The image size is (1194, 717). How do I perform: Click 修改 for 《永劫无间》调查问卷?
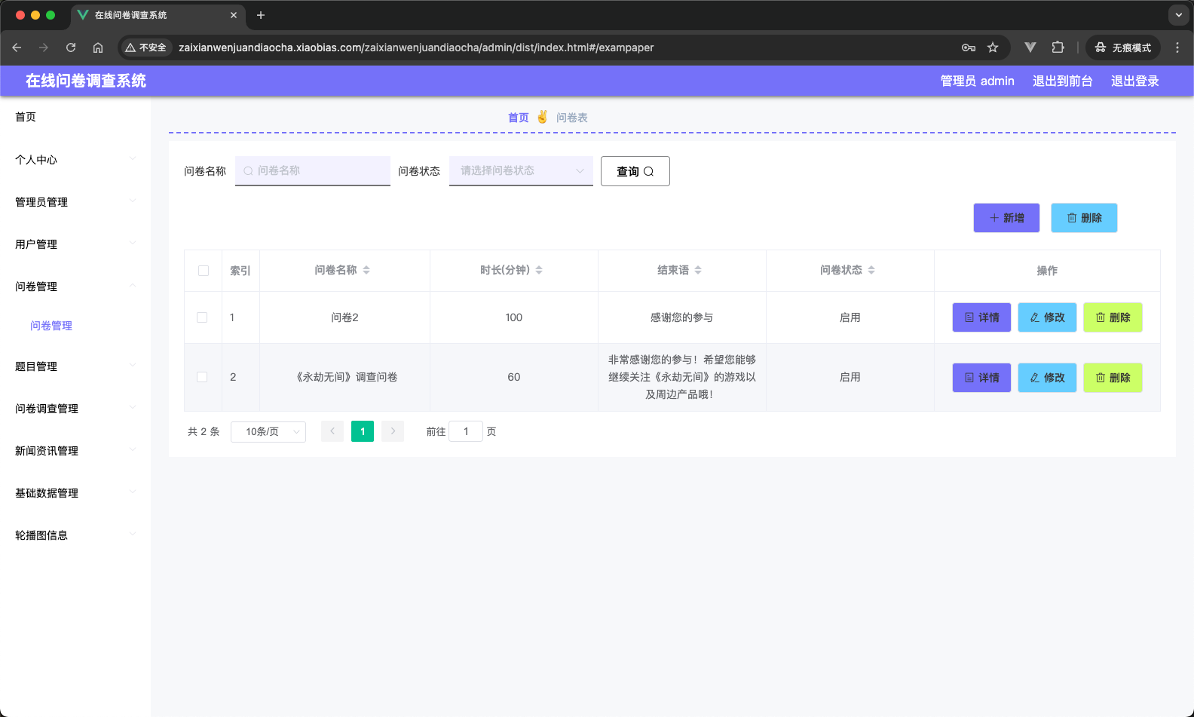pyautogui.click(x=1048, y=378)
